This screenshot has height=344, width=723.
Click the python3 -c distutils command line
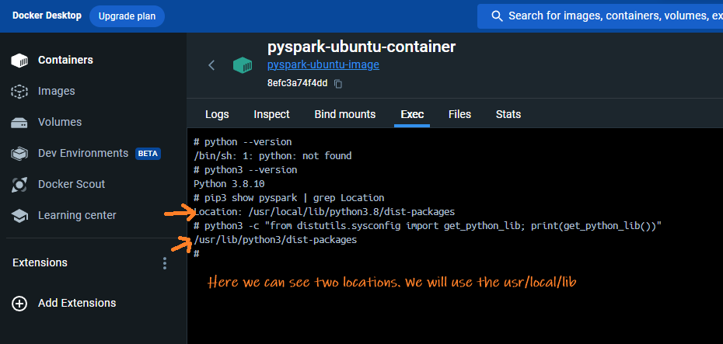[x=428, y=226]
